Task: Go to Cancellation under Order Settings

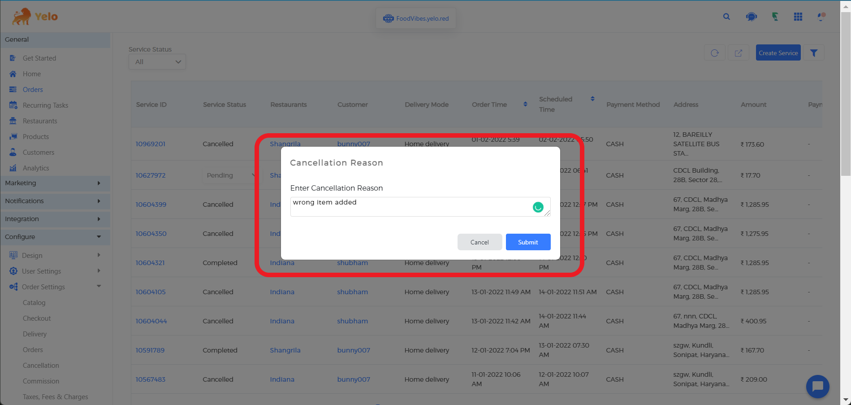Action: click(x=41, y=366)
